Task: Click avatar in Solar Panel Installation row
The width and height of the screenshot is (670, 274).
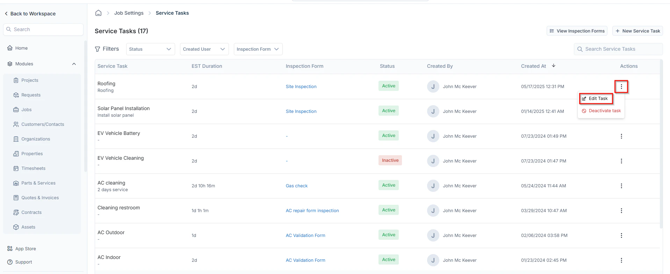Action: (433, 111)
